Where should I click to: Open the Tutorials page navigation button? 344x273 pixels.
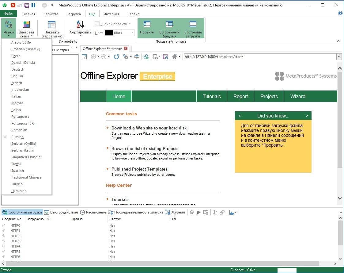click(212, 96)
